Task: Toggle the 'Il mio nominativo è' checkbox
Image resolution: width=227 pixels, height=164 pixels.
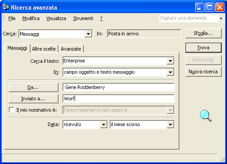Action: 11,110
